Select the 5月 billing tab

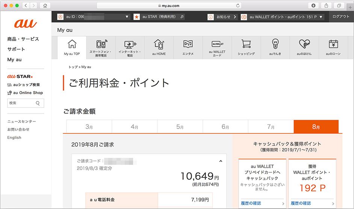[180, 127]
